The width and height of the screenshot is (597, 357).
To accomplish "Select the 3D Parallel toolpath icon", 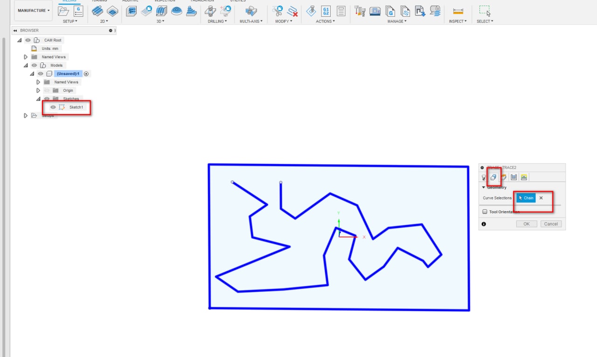I will tap(161, 11).
